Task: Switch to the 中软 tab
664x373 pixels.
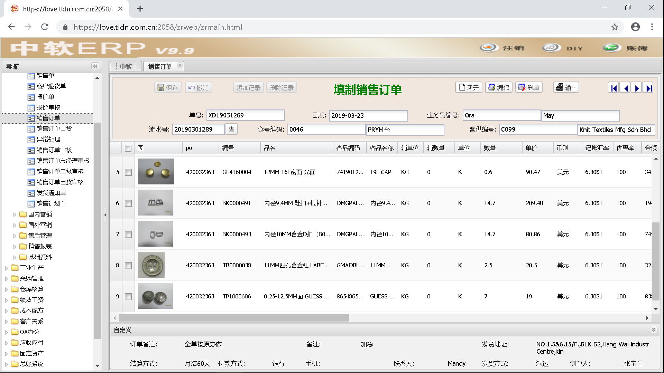Action: pyautogui.click(x=126, y=66)
